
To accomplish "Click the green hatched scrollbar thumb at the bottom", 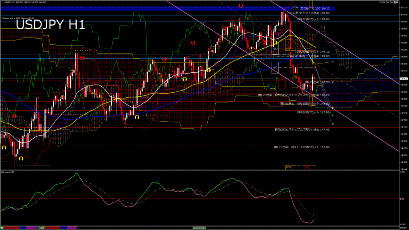I will [x=200, y=228].
